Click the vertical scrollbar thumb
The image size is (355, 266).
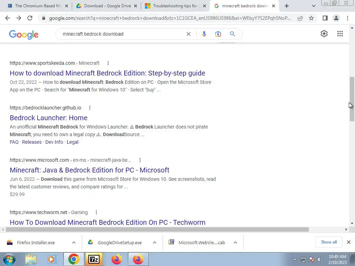pyautogui.click(x=352, y=99)
